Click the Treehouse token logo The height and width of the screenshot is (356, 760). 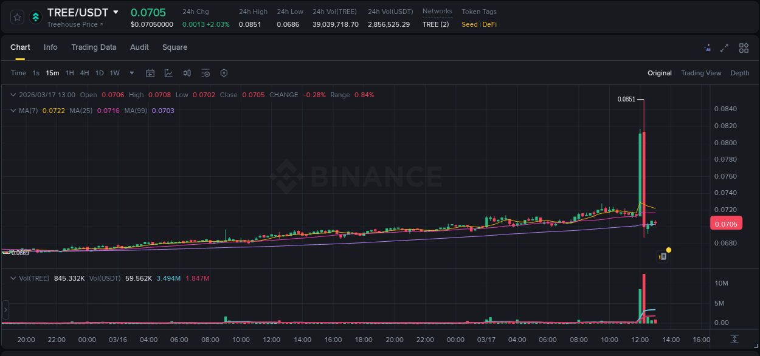click(35, 16)
